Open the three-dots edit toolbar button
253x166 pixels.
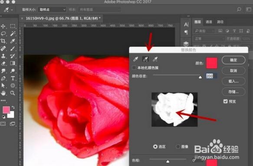(3, 101)
